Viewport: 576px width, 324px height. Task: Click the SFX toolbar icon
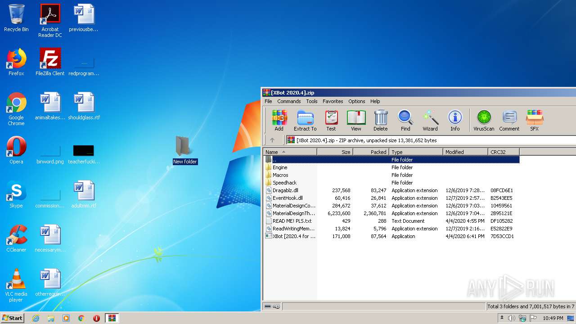[534, 120]
